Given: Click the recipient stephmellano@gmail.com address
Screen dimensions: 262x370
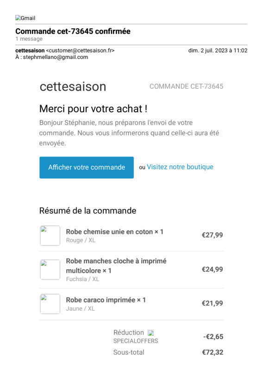Looking at the screenshot, I should click(x=56, y=57).
